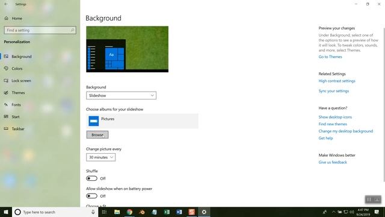Click Give us feedback link

point(333,162)
